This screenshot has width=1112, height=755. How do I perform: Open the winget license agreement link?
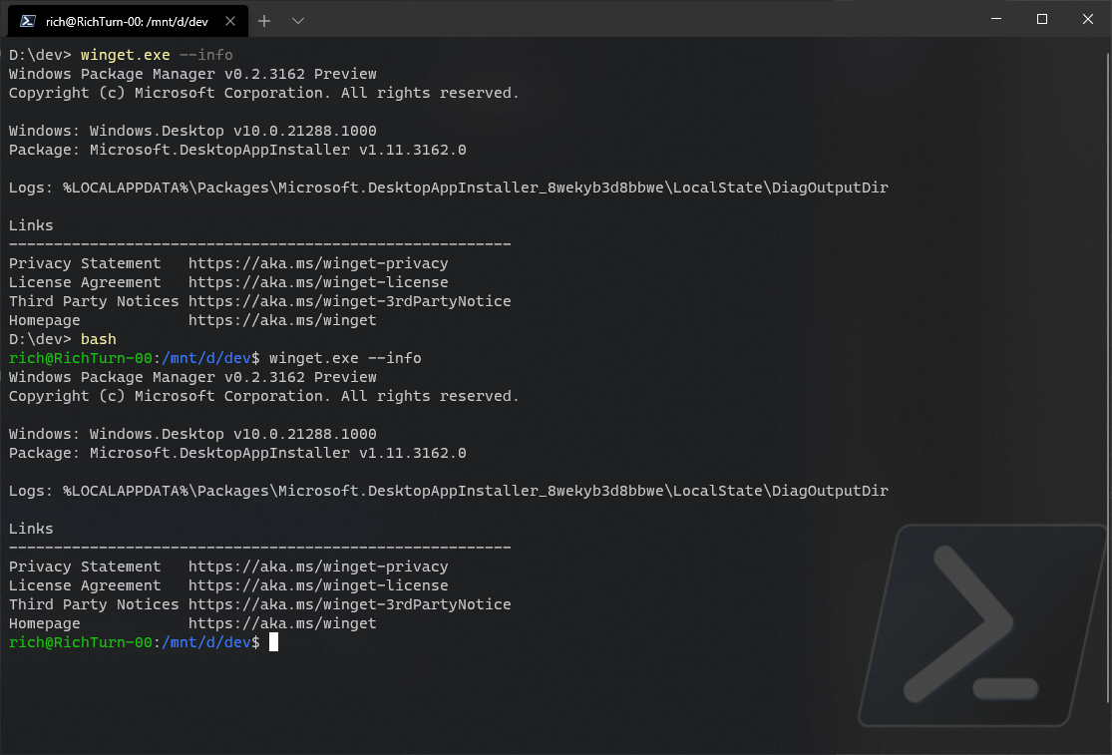(317, 282)
